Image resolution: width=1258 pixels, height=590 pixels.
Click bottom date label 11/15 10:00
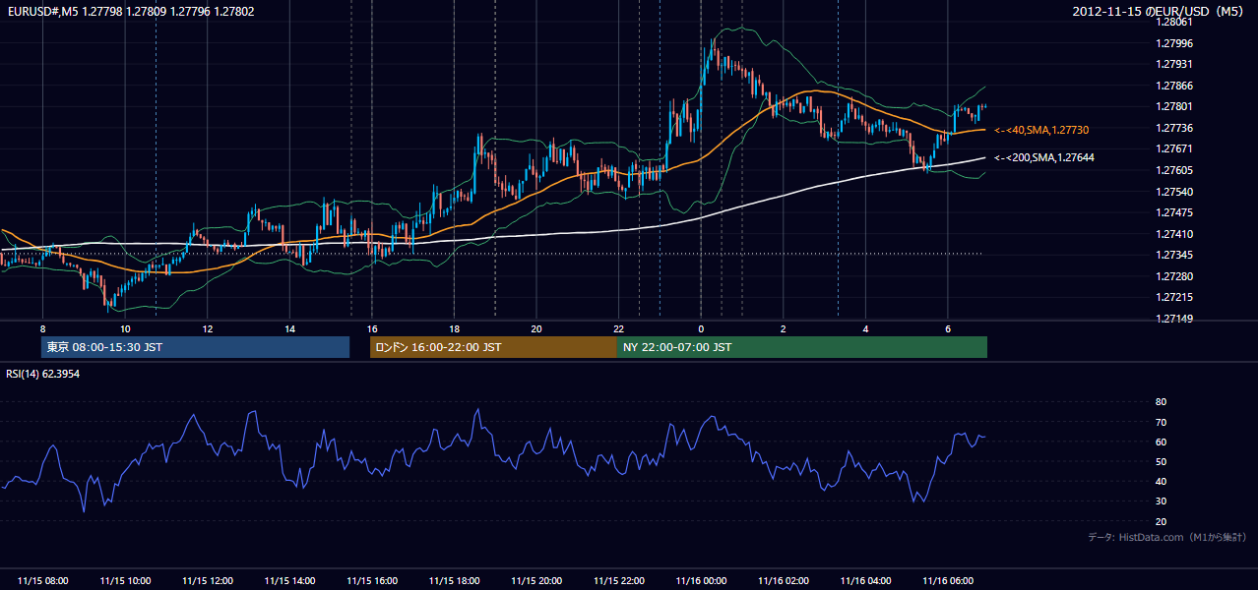[125, 581]
